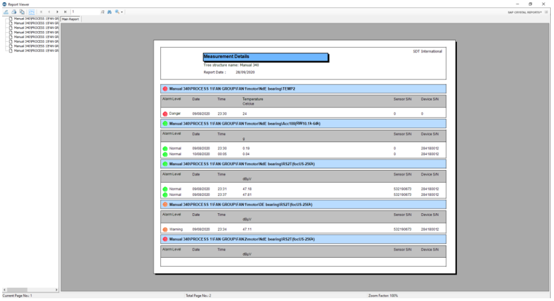
Task: Click the page number input field
Action: tap(85, 12)
